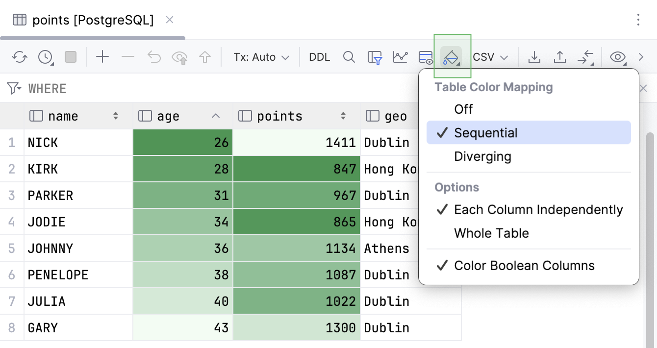Image resolution: width=657 pixels, height=348 pixels.
Task: Choose Diverging color mapping
Action: pyautogui.click(x=483, y=156)
